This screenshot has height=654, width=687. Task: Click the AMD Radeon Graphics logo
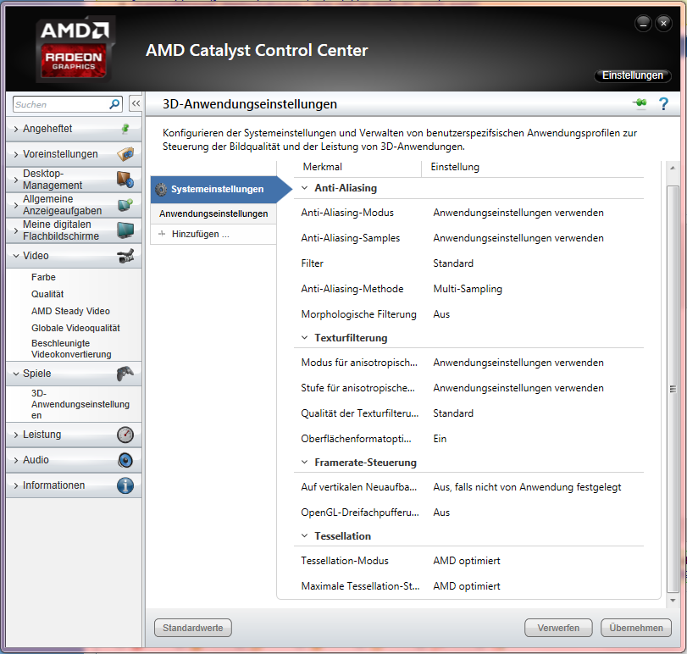coord(75,49)
